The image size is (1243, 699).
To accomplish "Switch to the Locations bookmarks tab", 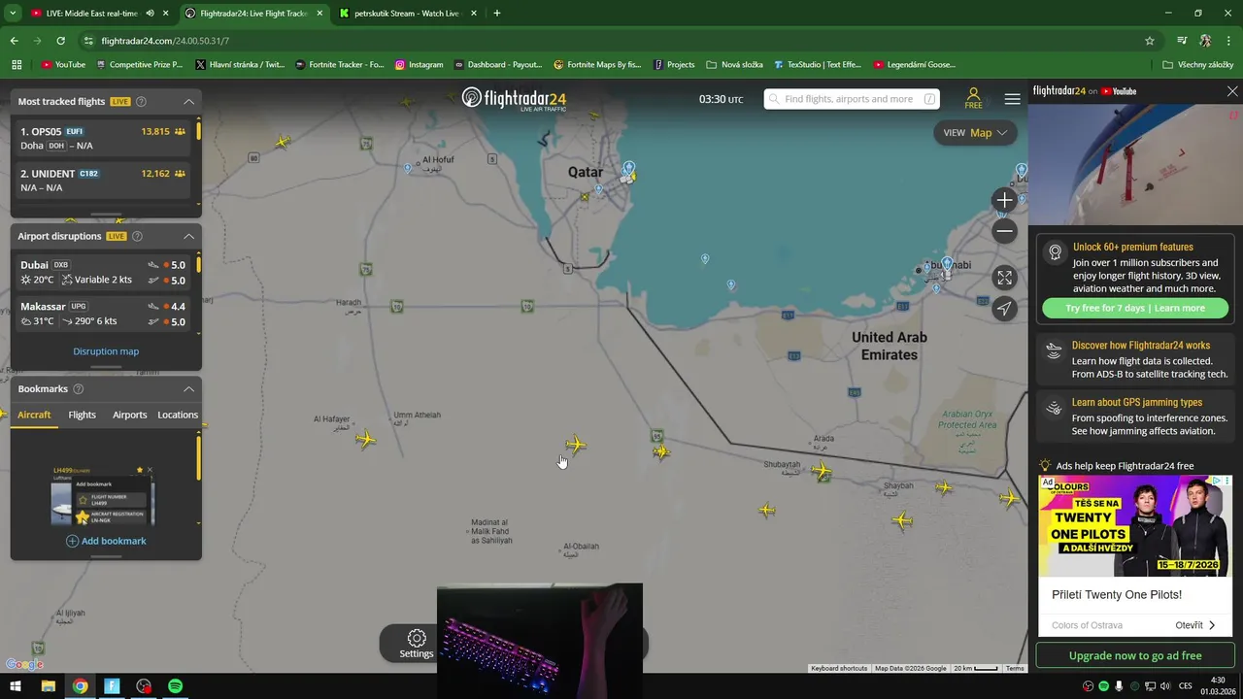I will click(178, 415).
